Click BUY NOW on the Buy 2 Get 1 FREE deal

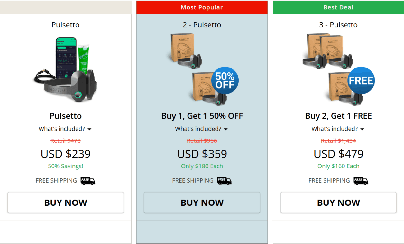point(338,203)
